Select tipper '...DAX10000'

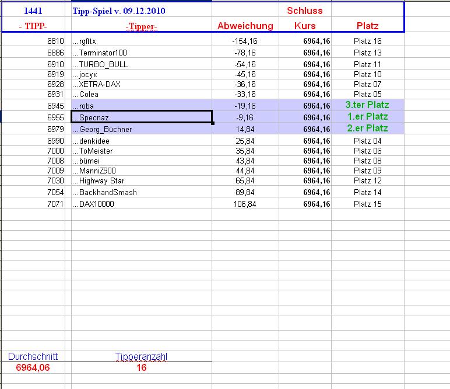[93, 204]
